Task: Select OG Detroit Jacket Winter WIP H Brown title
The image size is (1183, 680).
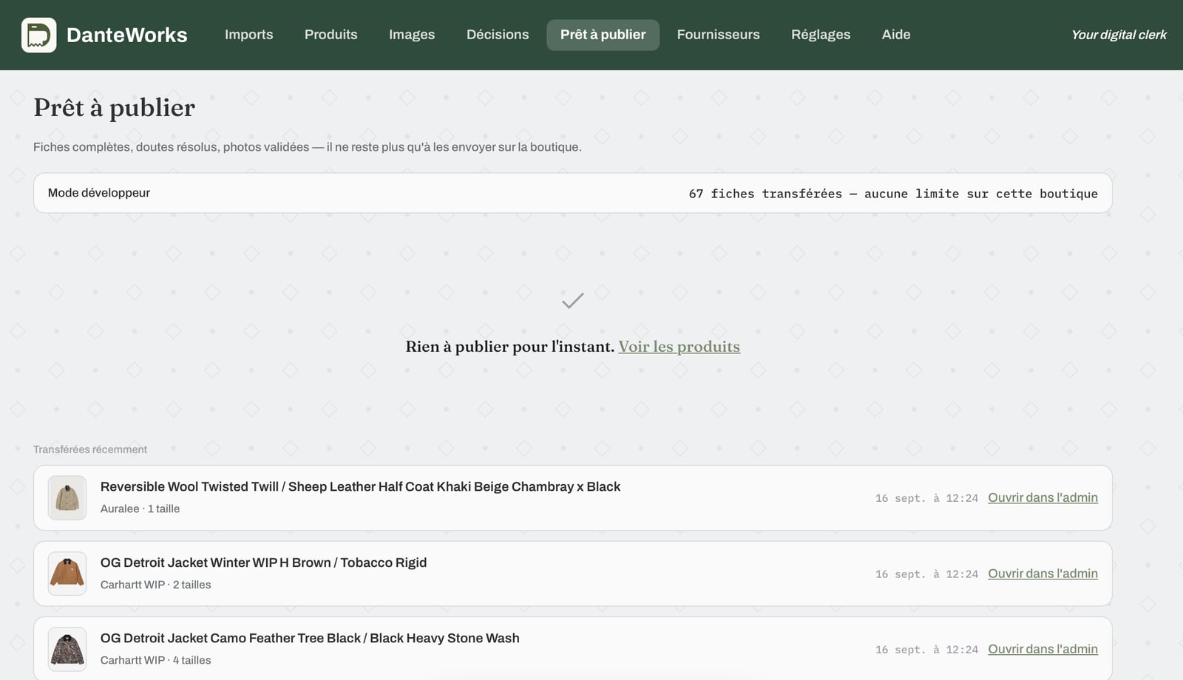Action: [263, 562]
